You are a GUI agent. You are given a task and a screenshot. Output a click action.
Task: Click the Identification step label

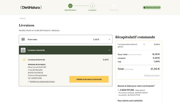click(x=70, y=10)
